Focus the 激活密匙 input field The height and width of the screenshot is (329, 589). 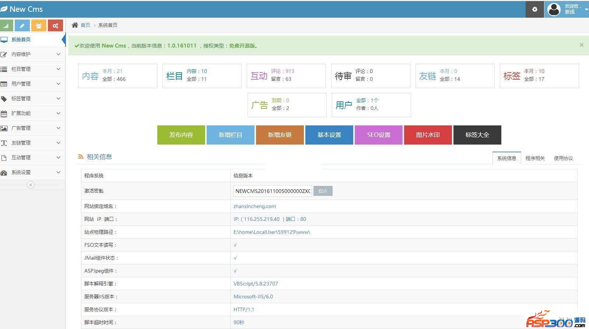coord(273,191)
